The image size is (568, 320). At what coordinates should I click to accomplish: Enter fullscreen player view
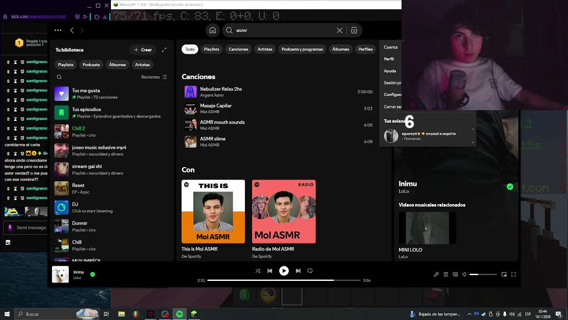click(514, 275)
